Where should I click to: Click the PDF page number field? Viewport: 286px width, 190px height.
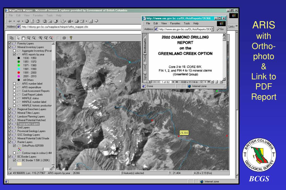166,82
